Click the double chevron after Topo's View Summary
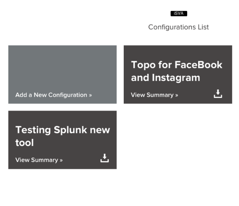The height and width of the screenshot is (206, 239). (176, 95)
